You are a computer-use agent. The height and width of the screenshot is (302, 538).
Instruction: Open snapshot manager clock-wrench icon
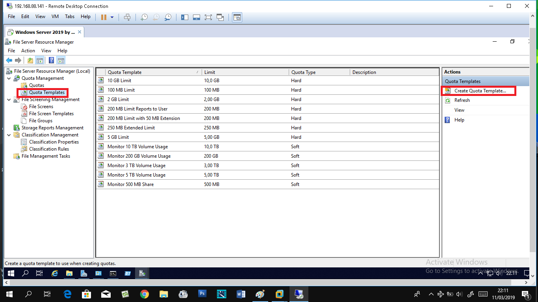tap(168, 17)
